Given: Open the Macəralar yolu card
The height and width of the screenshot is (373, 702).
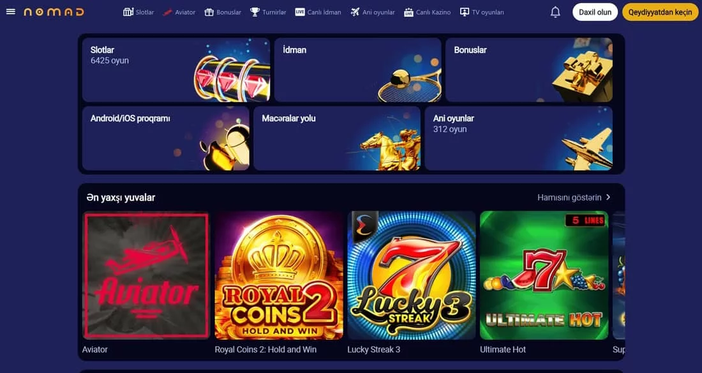Looking at the screenshot, I should tap(337, 138).
